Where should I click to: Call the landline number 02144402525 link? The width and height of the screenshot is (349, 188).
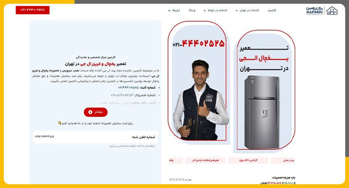point(128,87)
